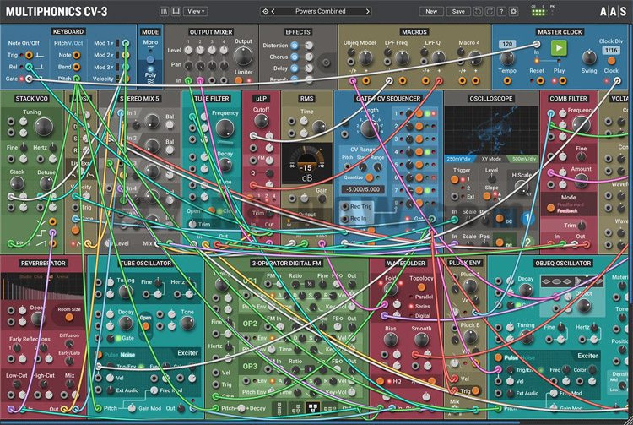Viewport: 633px width, 425px height.
Task: Click the Powers Combined preset name
Action: pos(320,11)
